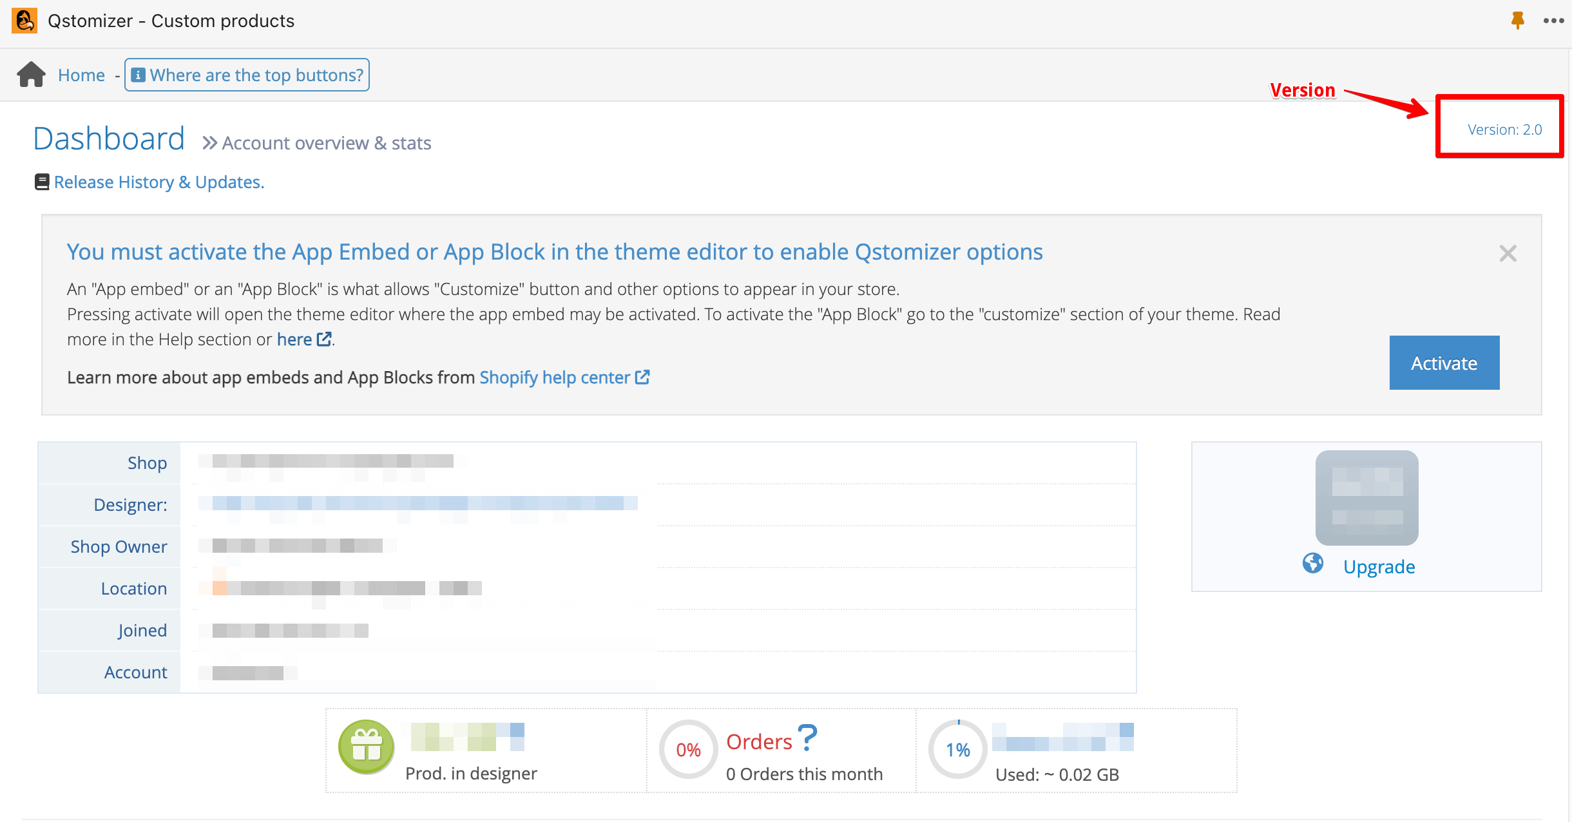The height and width of the screenshot is (822, 1572).
Task: Open the three-dot more options menu
Action: pos(1553,21)
